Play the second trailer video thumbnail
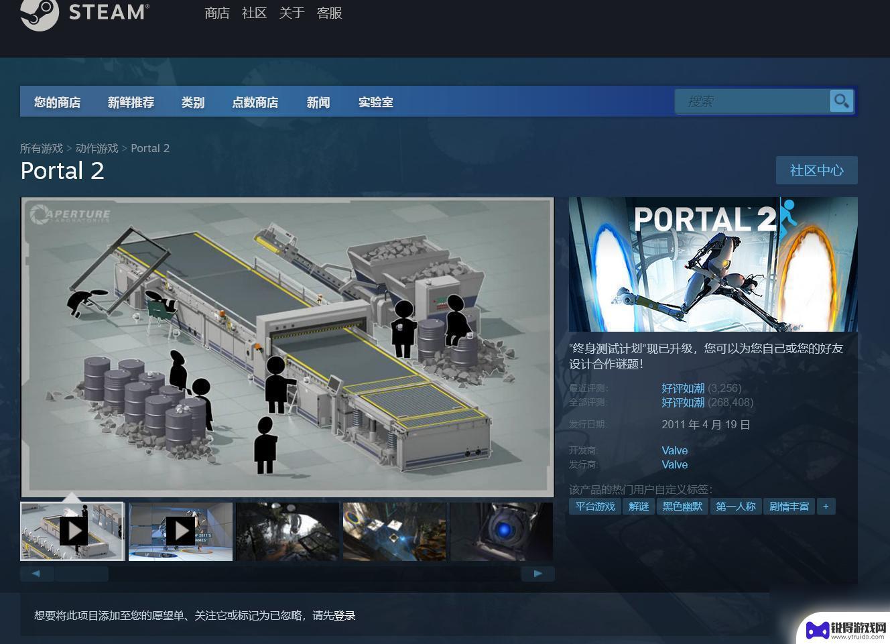 tap(180, 531)
